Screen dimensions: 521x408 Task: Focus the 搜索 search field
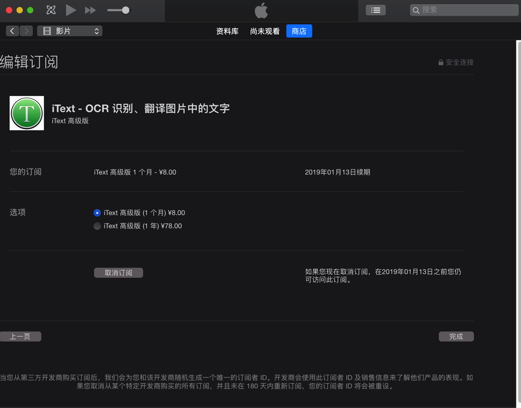tap(464, 11)
